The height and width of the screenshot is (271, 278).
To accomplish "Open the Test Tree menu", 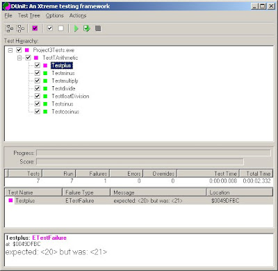I will click(29, 16).
